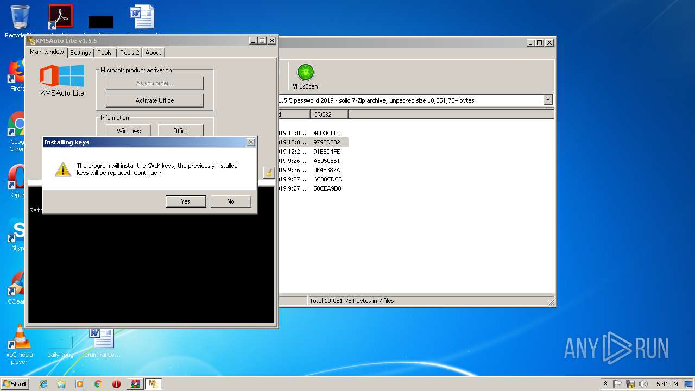This screenshot has width=695, height=391.
Task: Select the row with CRC32 91E8D4FE
Action: tap(327, 152)
